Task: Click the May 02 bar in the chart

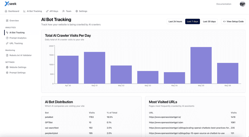Action: (x=121, y=75)
